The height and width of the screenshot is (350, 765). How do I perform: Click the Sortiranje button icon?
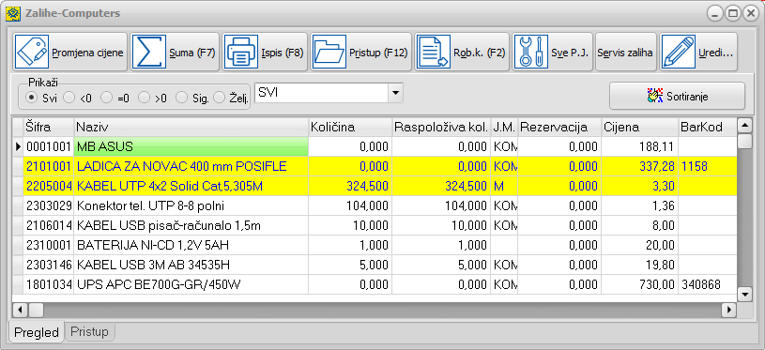point(654,96)
